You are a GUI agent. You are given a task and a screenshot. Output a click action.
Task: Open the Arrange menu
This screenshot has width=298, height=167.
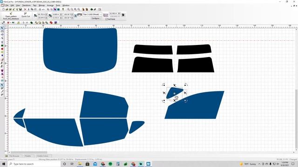click(x=50, y=5)
